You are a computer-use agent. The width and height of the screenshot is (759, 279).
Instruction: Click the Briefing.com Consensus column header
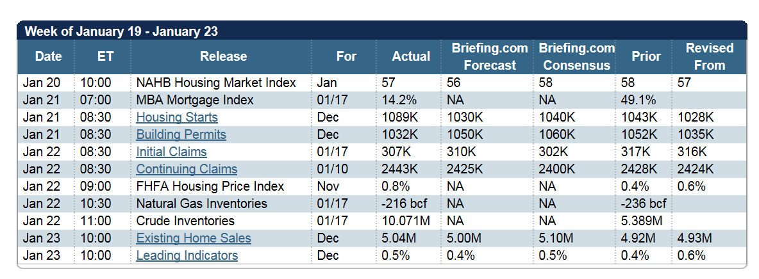click(x=575, y=56)
